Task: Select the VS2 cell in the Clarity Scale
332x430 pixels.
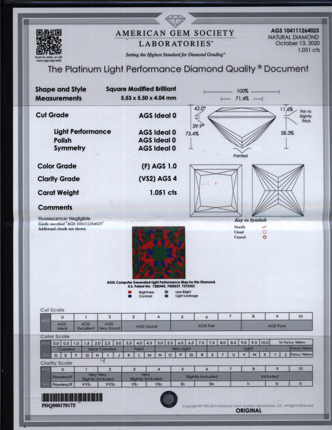Action: [x=160, y=384]
